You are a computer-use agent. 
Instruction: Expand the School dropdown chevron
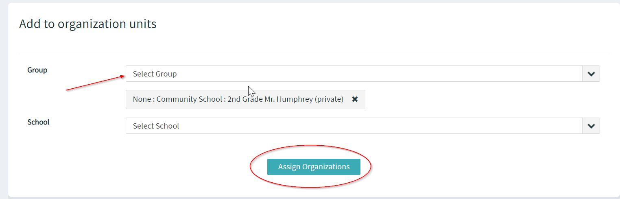[591, 126]
